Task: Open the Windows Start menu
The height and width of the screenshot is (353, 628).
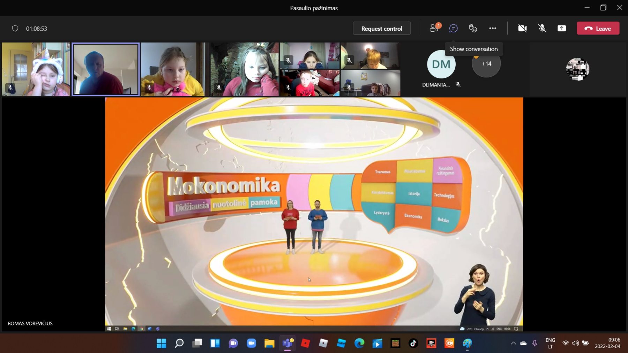Action: pos(161,343)
